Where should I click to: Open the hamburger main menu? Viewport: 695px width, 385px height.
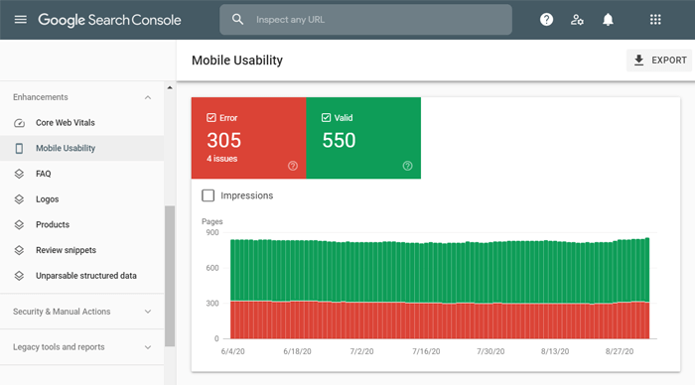pyautogui.click(x=21, y=20)
